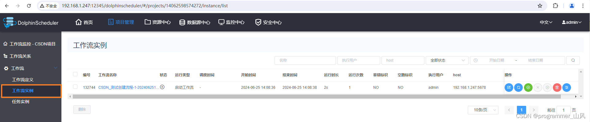Click the 运行时长 column header
Viewport: 590px width, 122px height.
tap(331, 75)
